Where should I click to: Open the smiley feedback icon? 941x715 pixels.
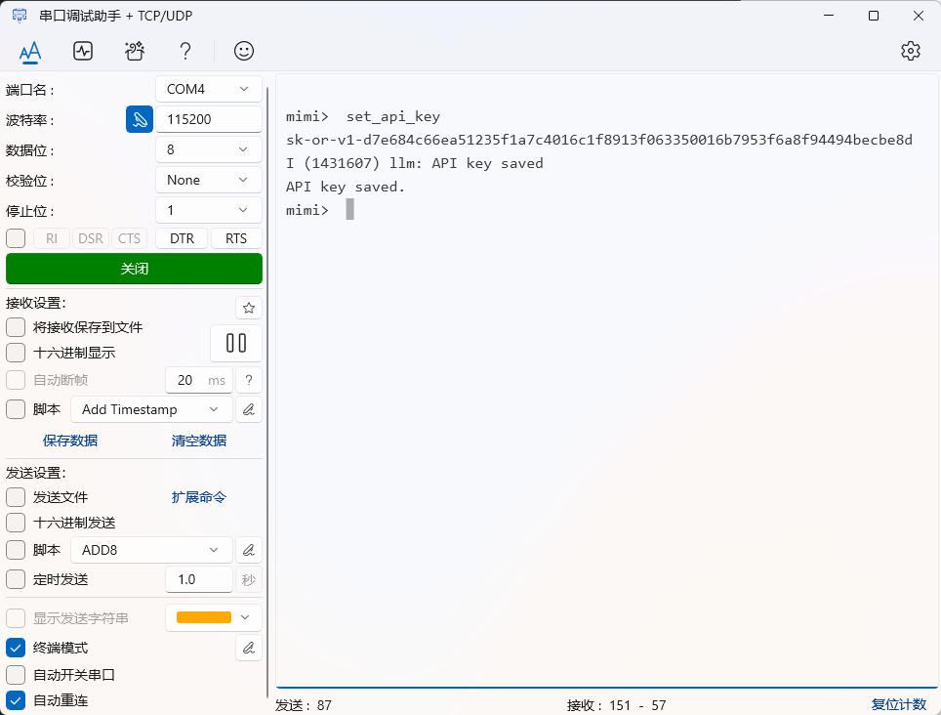click(243, 51)
